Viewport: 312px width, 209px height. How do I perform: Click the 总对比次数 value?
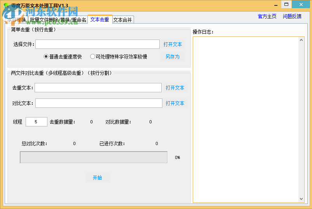click(x=74, y=143)
